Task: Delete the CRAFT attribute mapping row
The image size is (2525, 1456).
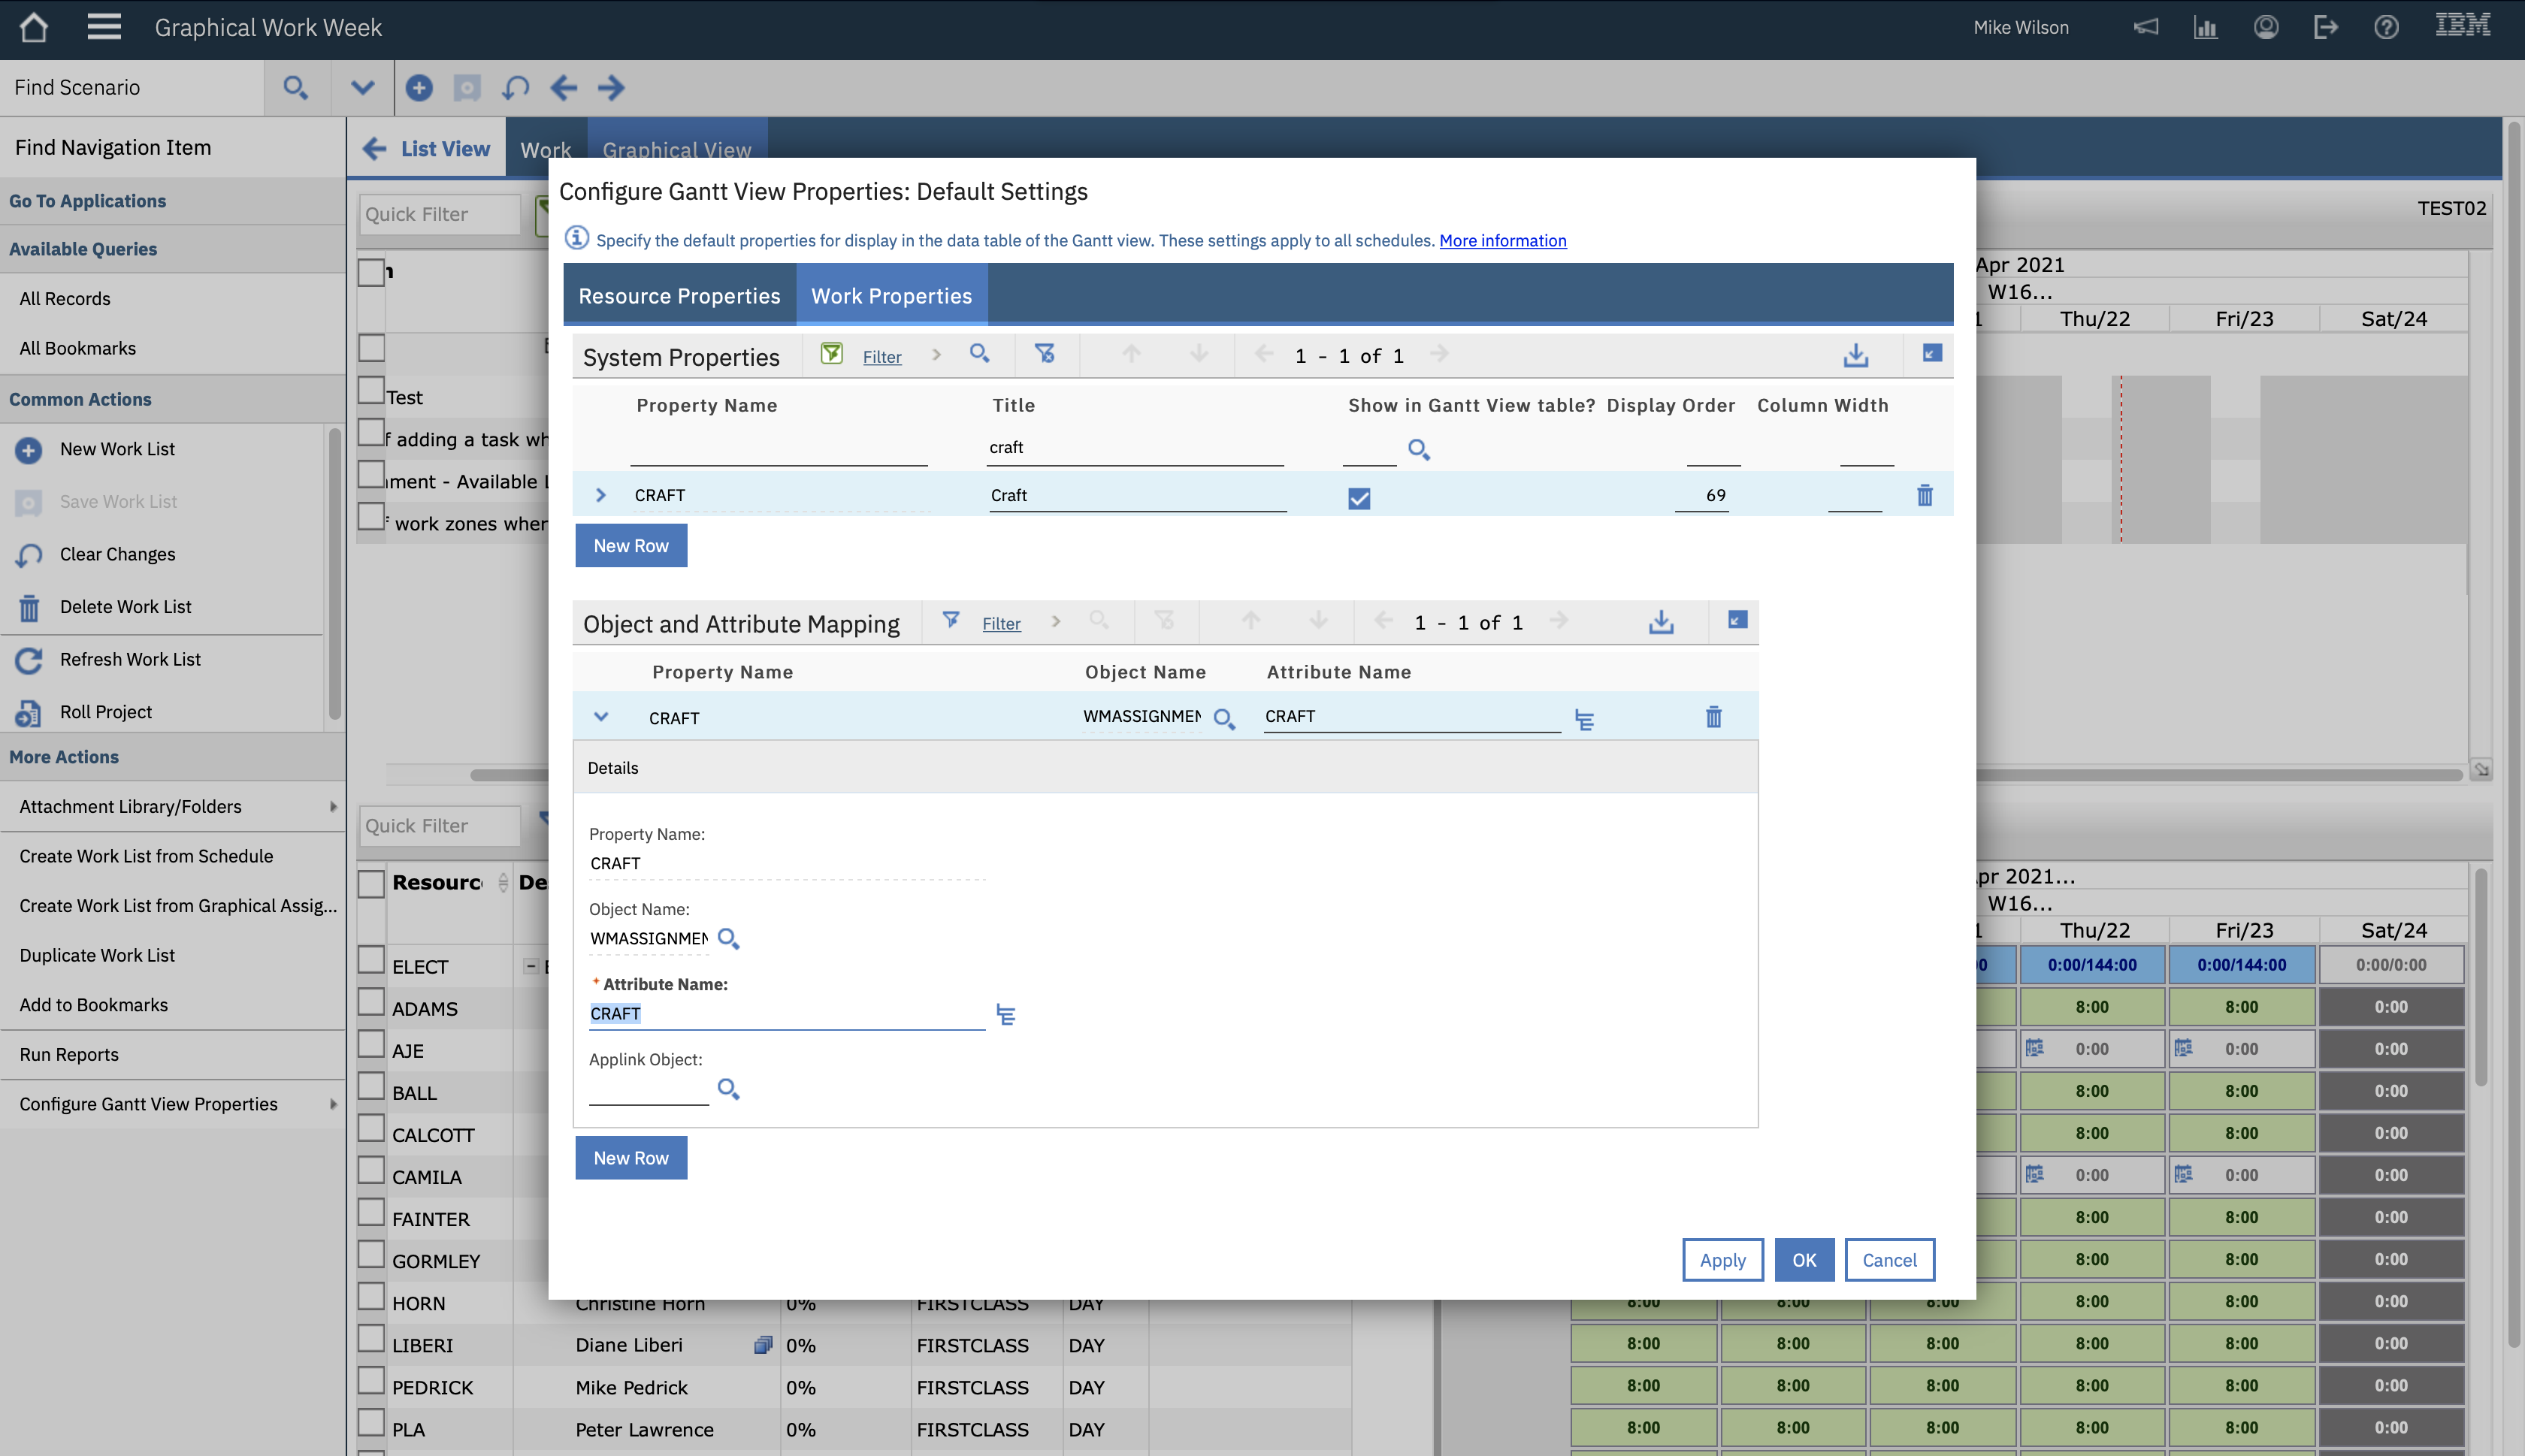Action: (x=1713, y=716)
